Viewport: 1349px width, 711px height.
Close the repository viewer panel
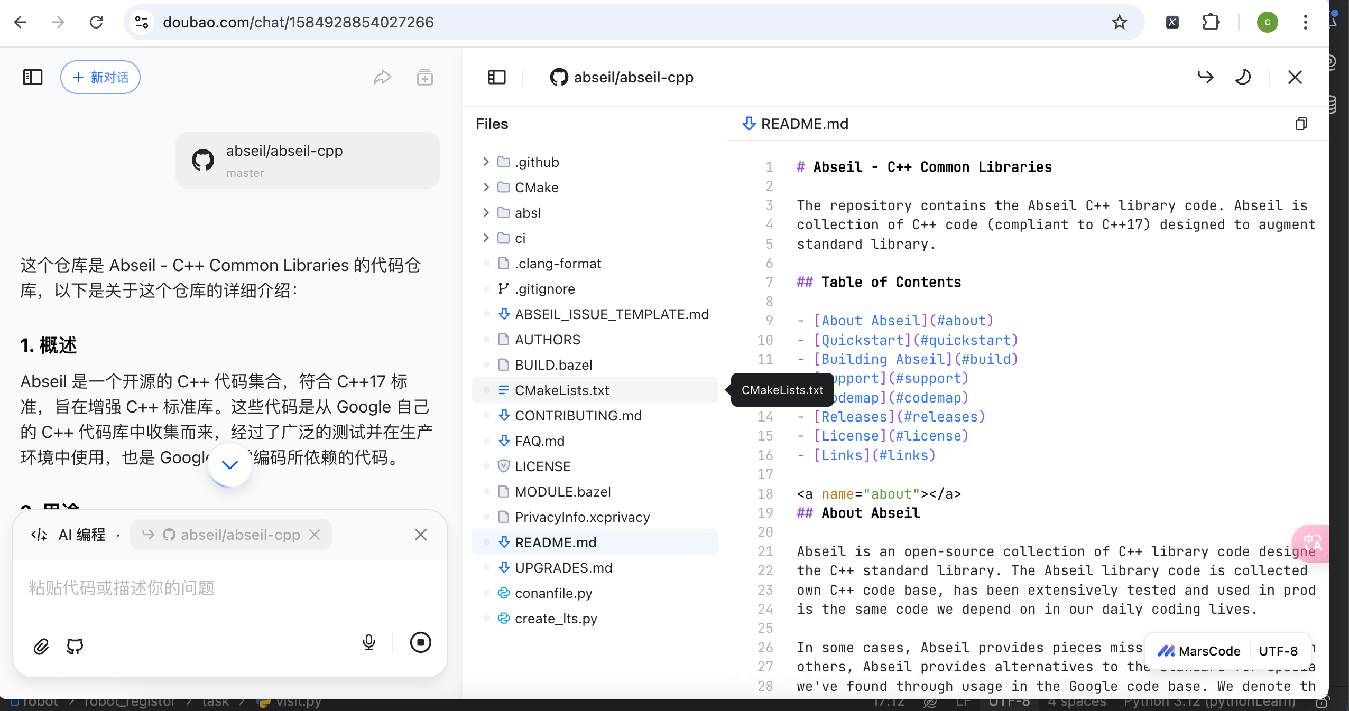[x=1295, y=77]
